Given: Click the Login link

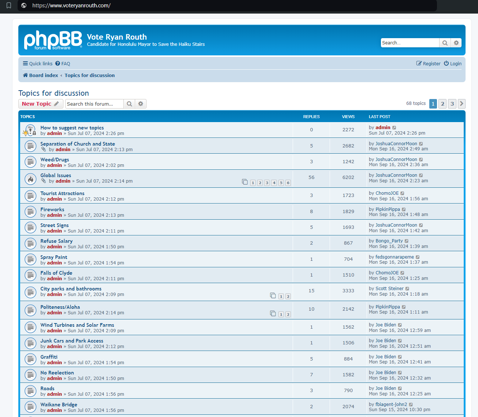Looking at the screenshot, I should click(x=453, y=63).
